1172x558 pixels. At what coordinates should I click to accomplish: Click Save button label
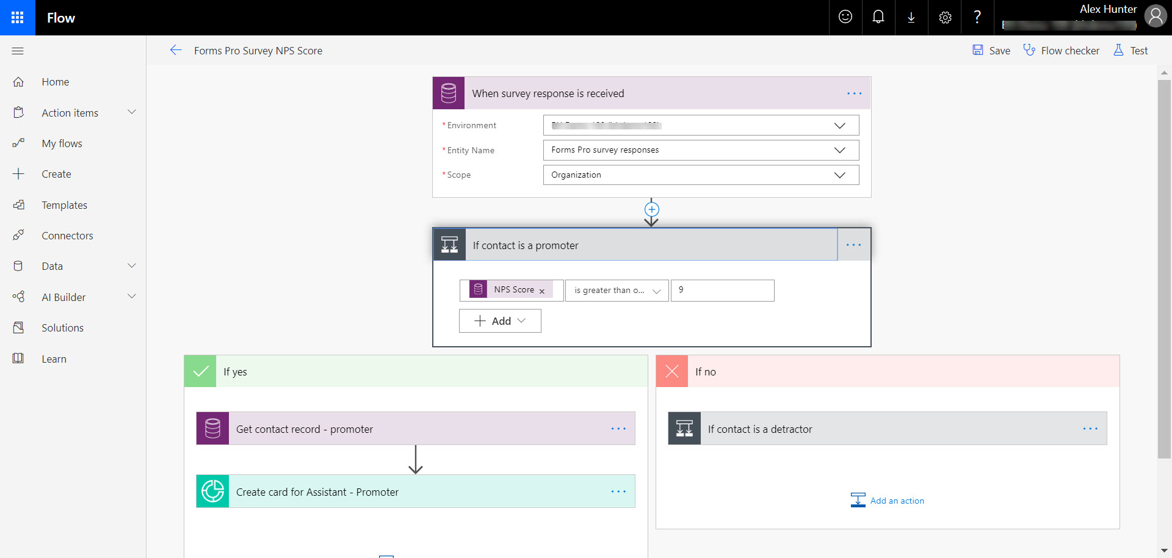point(999,51)
